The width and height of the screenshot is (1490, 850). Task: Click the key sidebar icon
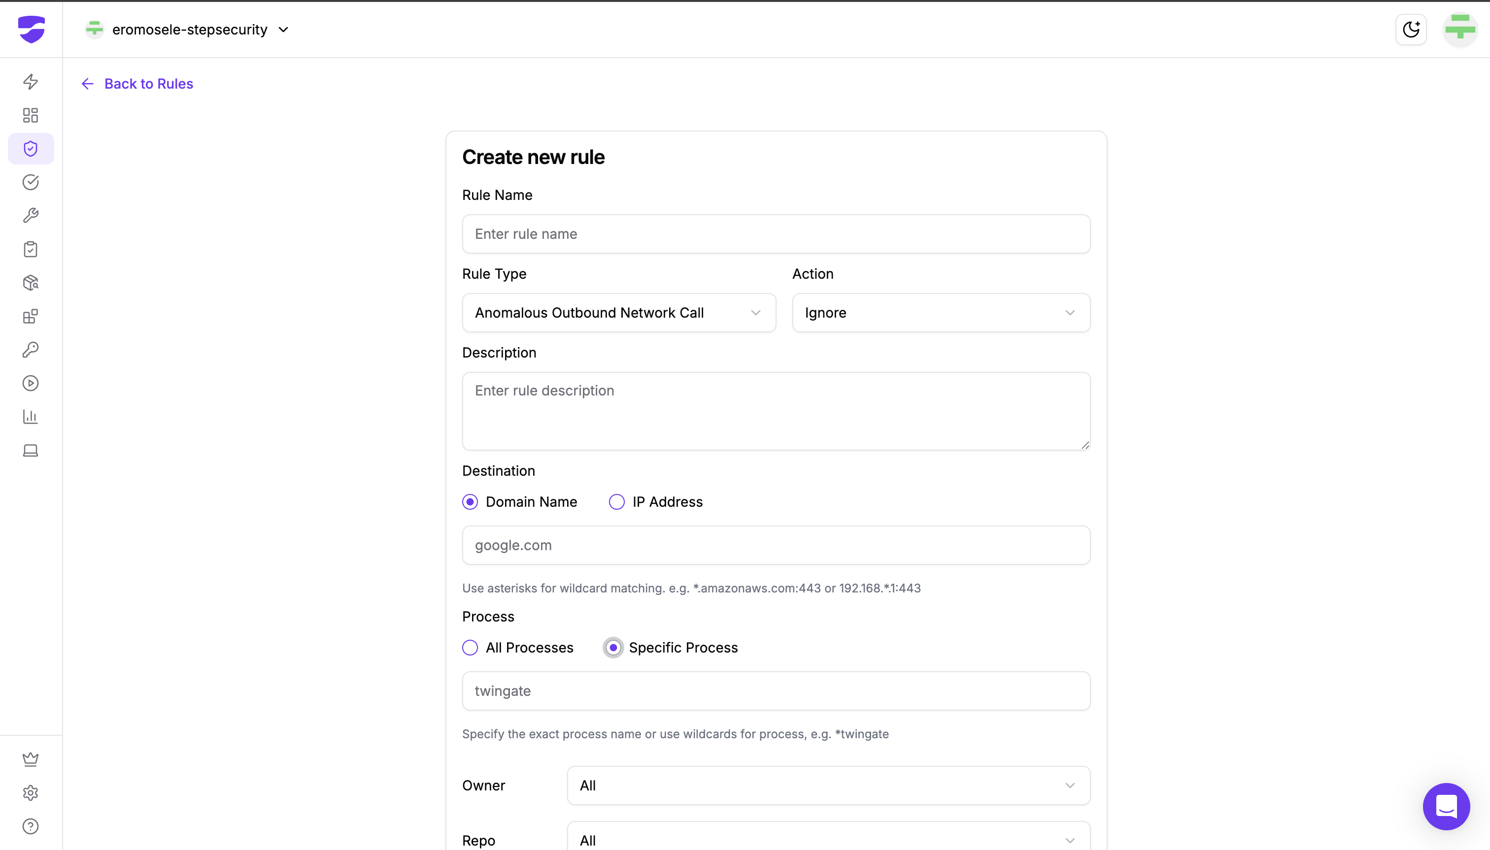click(x=31, y=350)
